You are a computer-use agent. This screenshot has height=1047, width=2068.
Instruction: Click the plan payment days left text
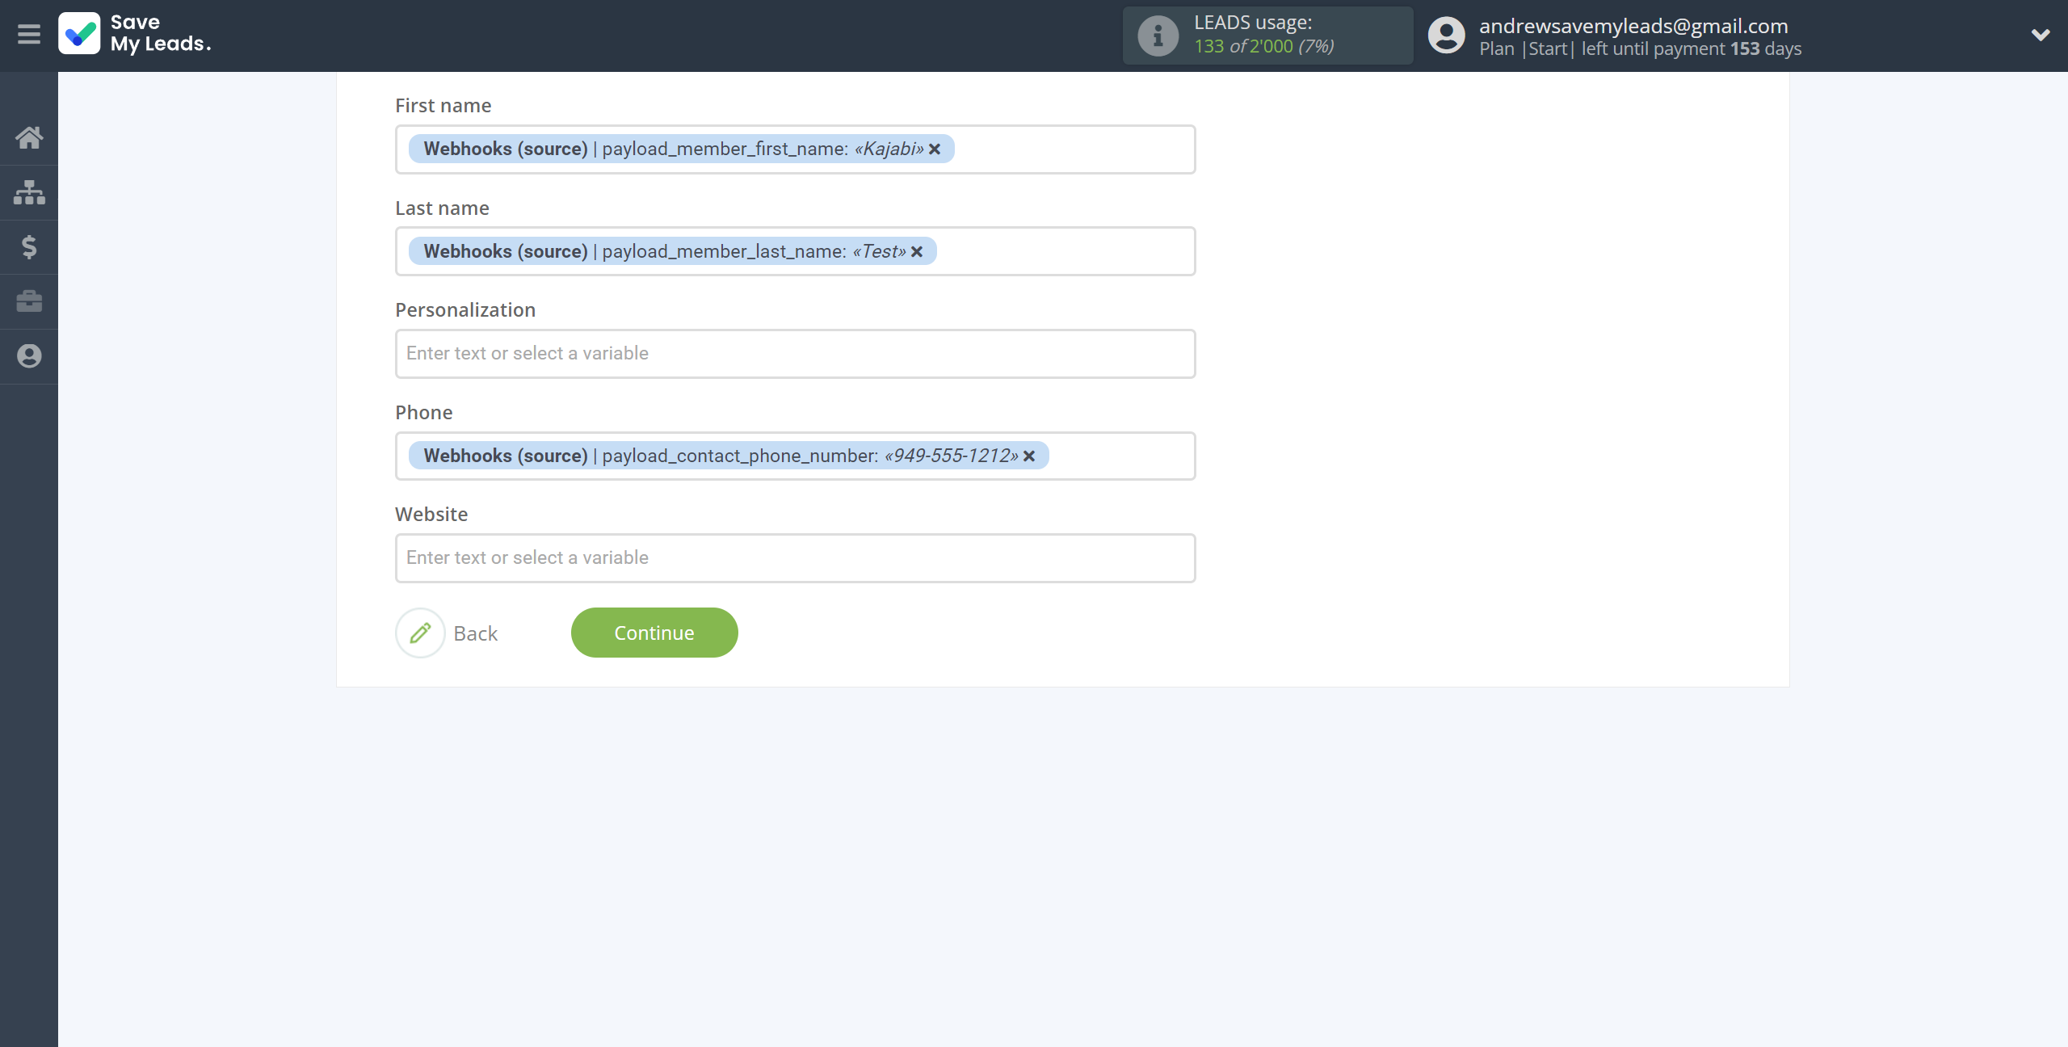coord(1640,49)
